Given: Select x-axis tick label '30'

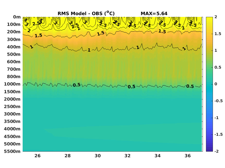Looking at the screenshot, I should tap(98, 156).
